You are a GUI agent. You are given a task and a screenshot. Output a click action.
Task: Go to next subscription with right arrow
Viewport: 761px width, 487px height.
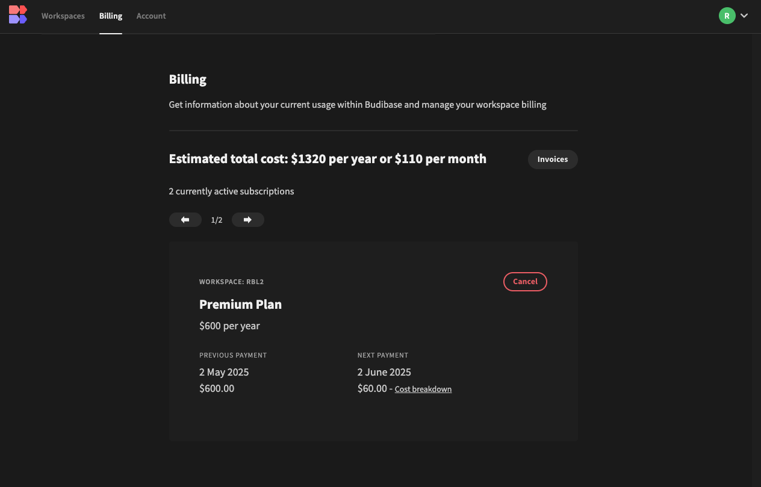[247, 220]
